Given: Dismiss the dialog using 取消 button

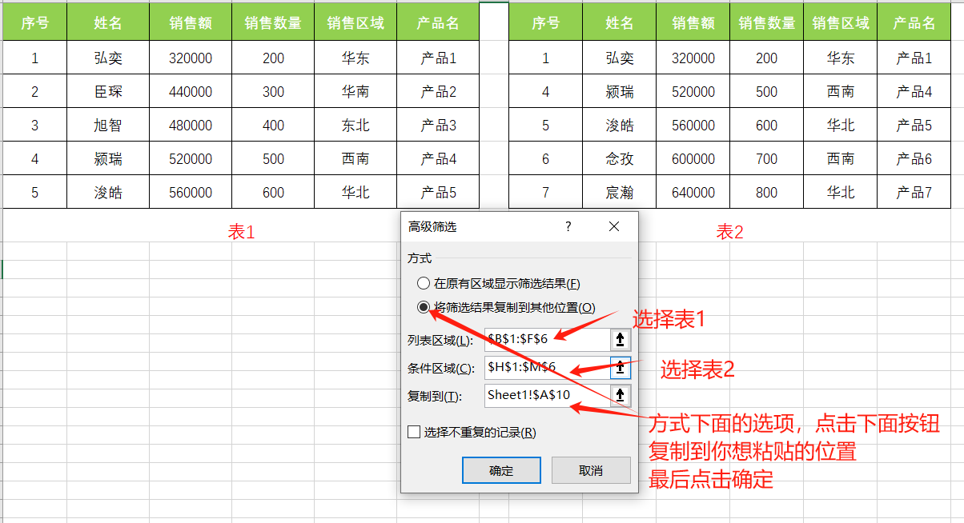Looking at the screenshot, I should pyautogui.click(x=591, y=470).
